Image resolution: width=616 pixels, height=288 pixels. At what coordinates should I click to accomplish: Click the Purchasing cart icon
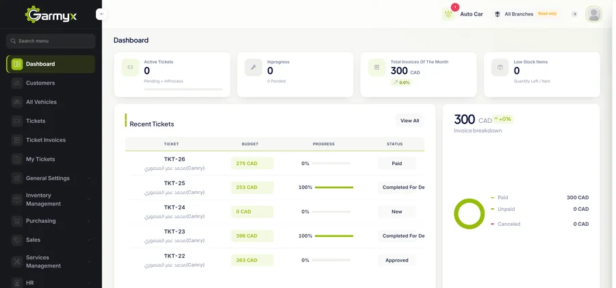(17, 221)
